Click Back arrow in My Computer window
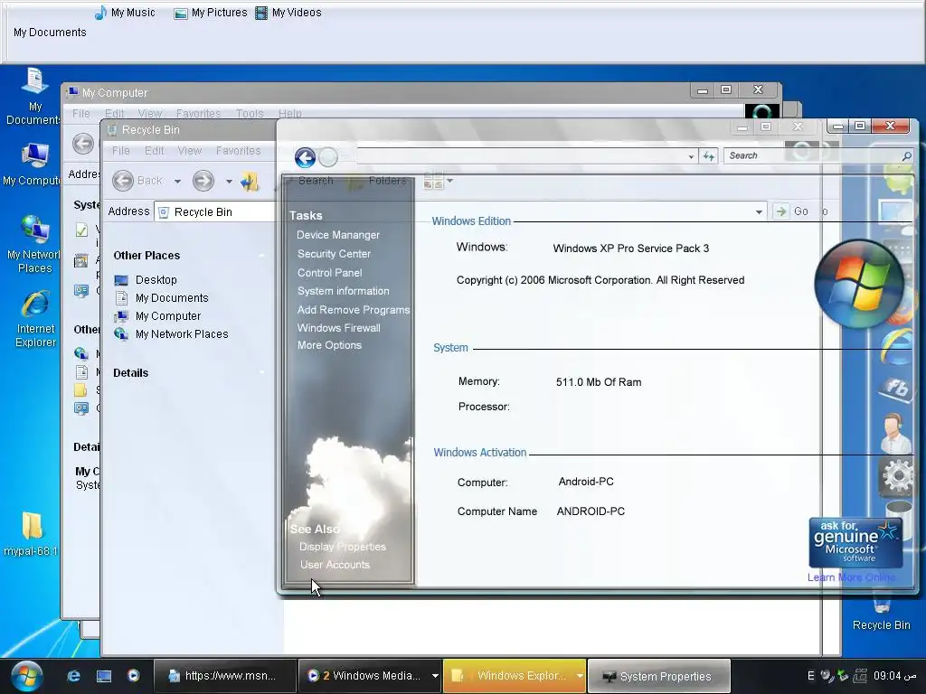Screen dimensions: 926x694 point(83,144)
